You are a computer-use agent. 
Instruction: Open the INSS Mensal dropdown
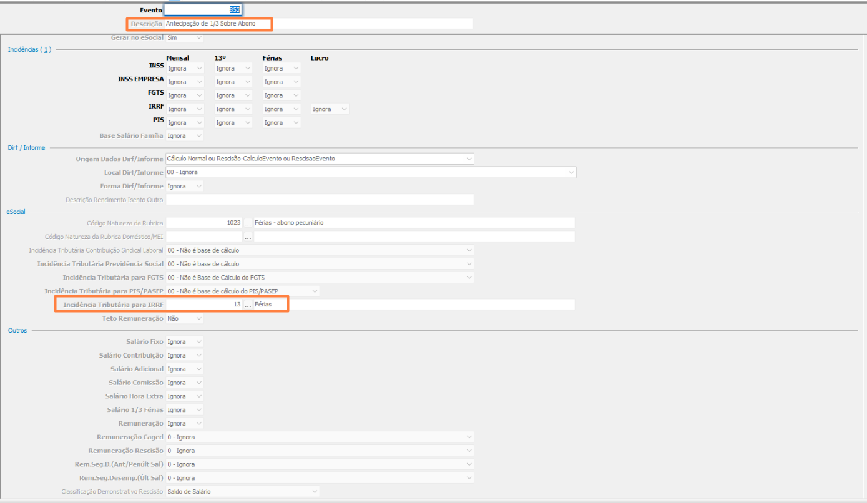point(185,69)
